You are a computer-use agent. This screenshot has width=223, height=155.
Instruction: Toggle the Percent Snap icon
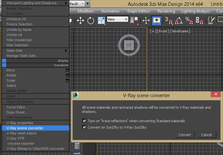[189, 21]
